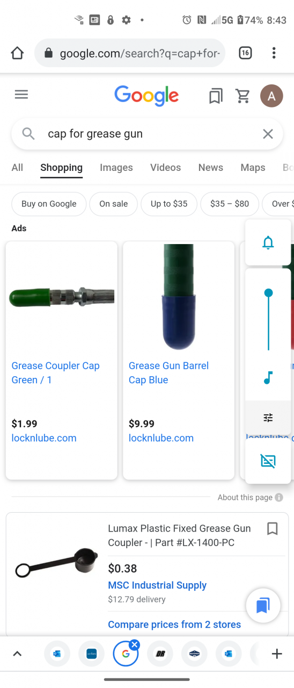Screen dimensions: 294x688
Task: Open the shopping cart icon
Action: pyautogui.click(x=243, y=96)
